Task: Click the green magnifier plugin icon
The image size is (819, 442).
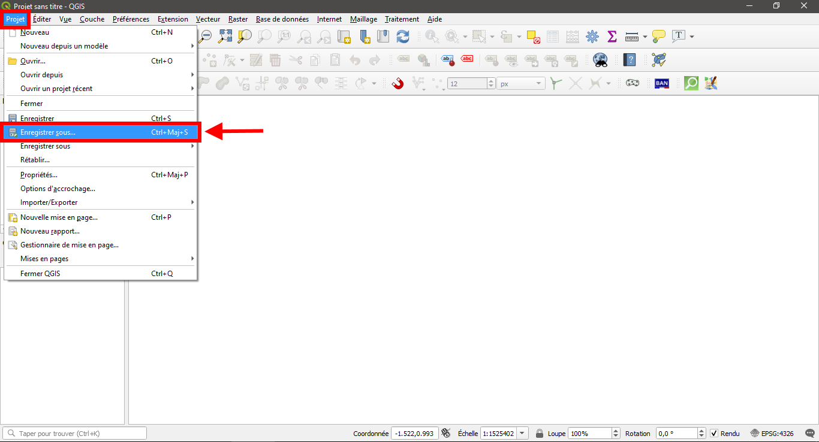Action: 691,83
